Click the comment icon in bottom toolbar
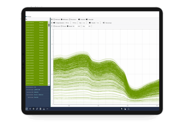This screenshot has height=125, width=188. (27, 109)
